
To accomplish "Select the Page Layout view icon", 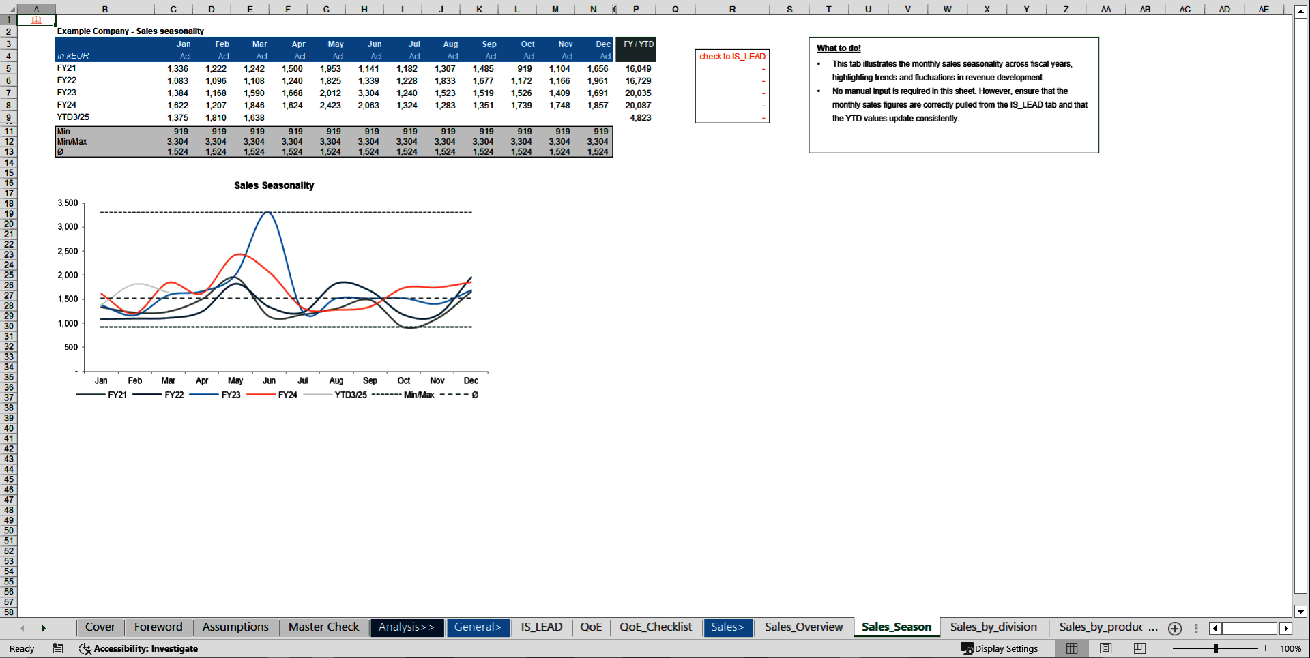I will (1105, 648).
